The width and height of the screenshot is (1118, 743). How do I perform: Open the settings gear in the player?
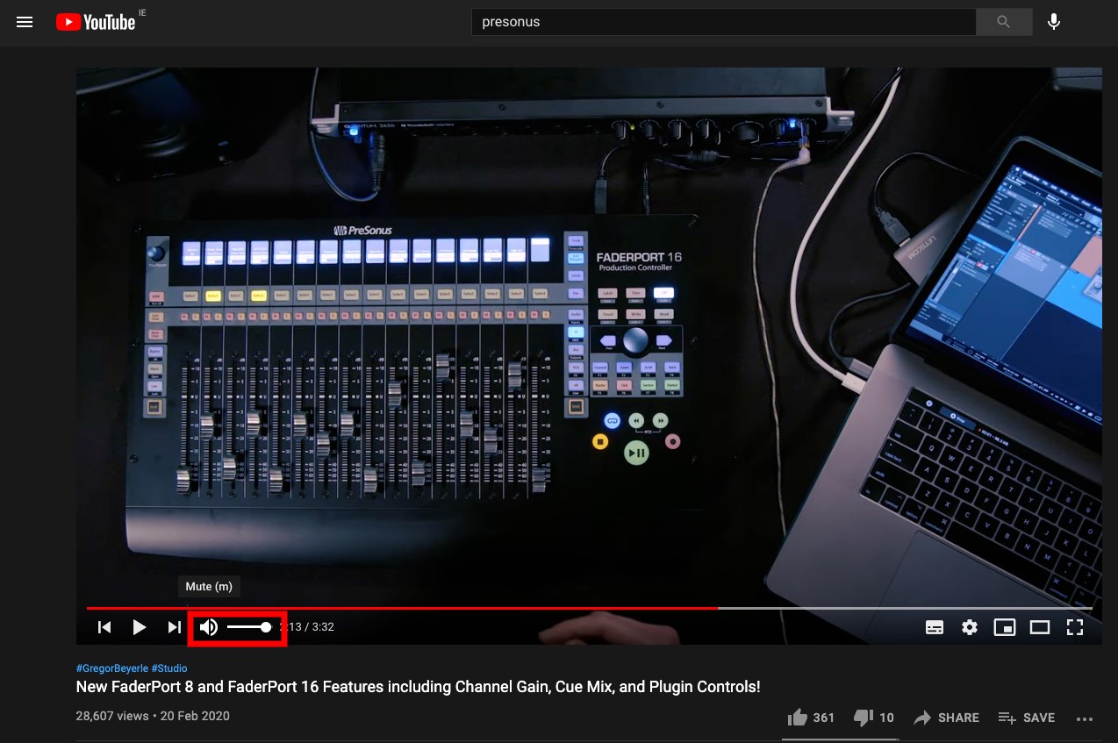point(969,627)
